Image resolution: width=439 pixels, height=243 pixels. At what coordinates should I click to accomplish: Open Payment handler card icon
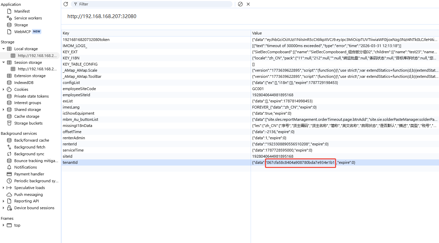point(9,174)
